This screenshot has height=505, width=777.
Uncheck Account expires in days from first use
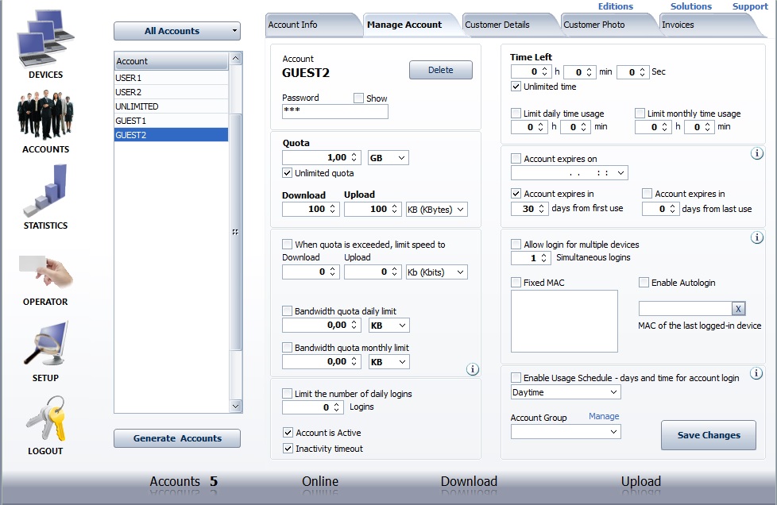(x=516, y=194)
